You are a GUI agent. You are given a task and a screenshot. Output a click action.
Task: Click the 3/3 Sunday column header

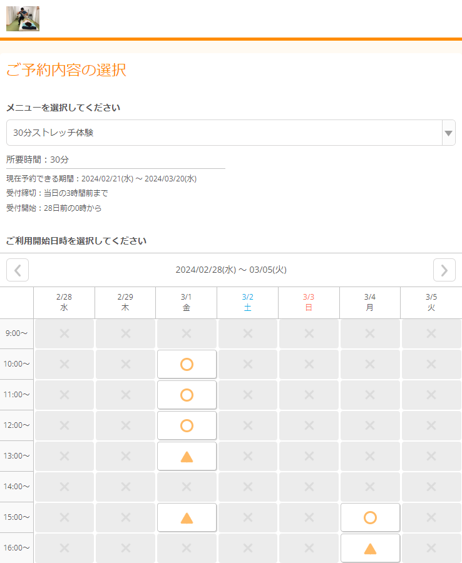pos(309,303)
